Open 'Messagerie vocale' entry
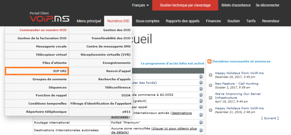 click(37, 46)
